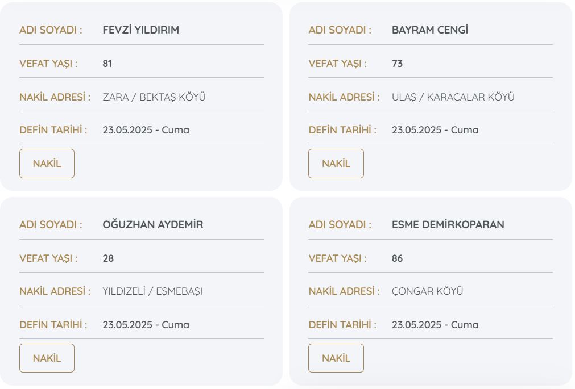Select the address ULAŞ / KARACALAR KÖYÜ
This screenshot has height=389, width=575.
pos(453,97)
